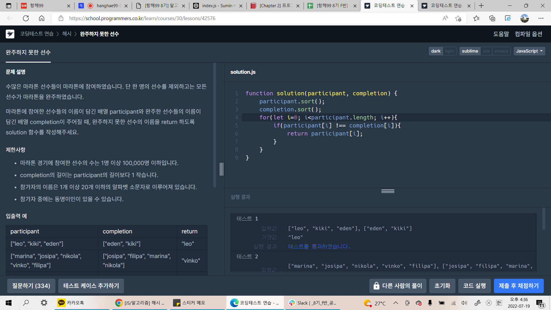Switch editor keymap to vim
551x310 pixels.
point(486,51)
